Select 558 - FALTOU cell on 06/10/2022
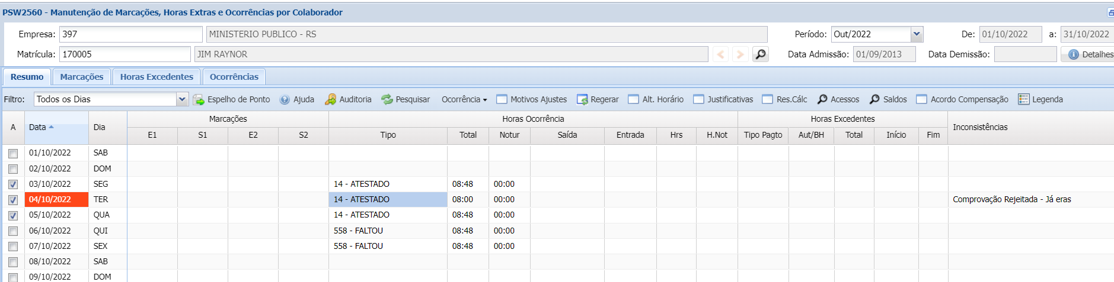1114x282 pixels. click(x=388, y=231)
